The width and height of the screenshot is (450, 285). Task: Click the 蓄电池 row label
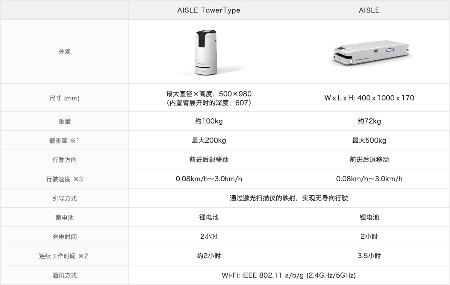coord(65,217)
